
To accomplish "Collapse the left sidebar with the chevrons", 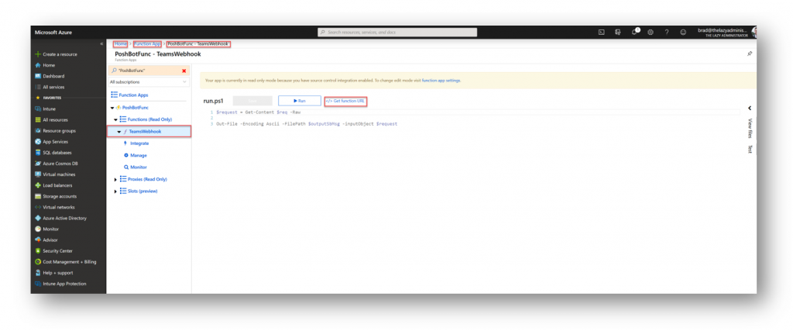I will click(x=101, y=43).
